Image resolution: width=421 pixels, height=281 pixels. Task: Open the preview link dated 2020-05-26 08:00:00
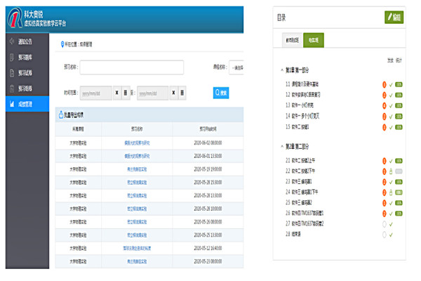click(137, 222)
